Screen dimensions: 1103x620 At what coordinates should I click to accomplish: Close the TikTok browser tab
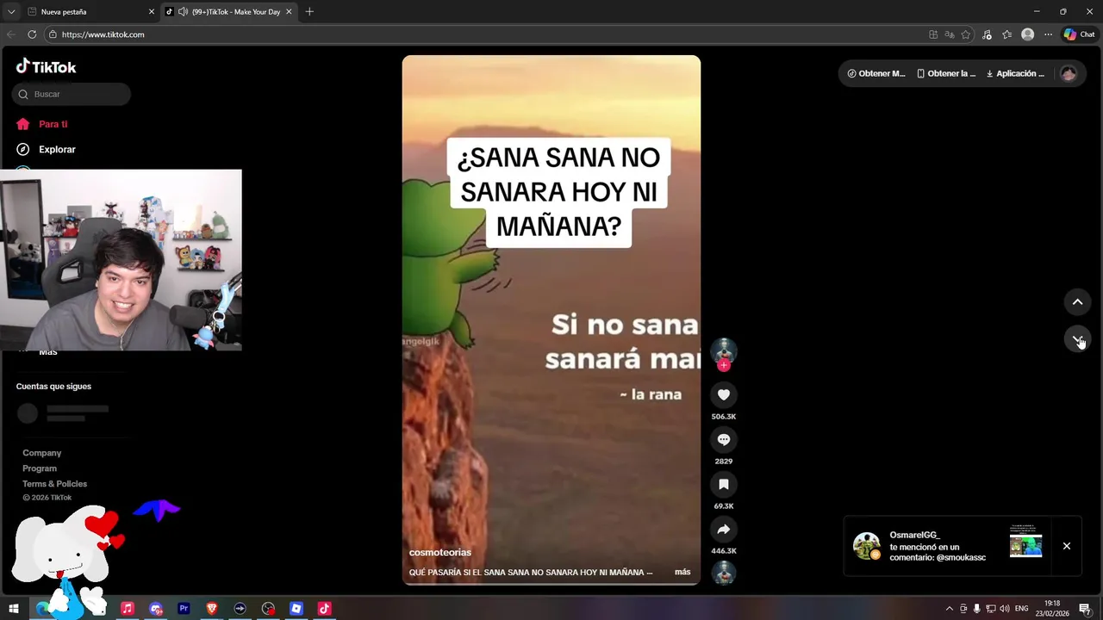(x=289, y=12)
